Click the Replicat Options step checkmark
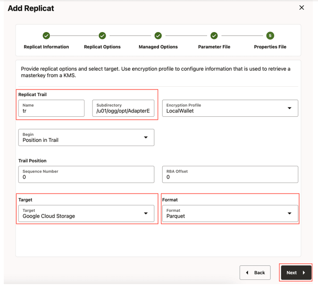Viewport: 318px width, 285px height. point(102,36)
